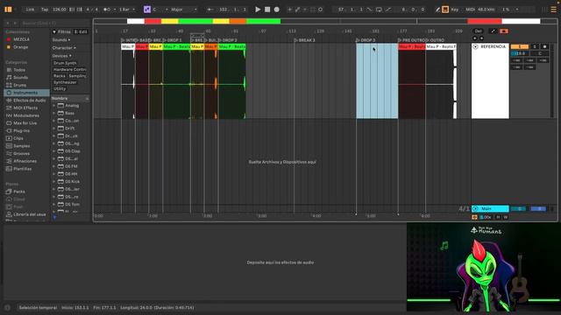This screenshot has width=561, height=315.
Task: Click the DROP 3 locator marker
Action: [x=366, y=40]
